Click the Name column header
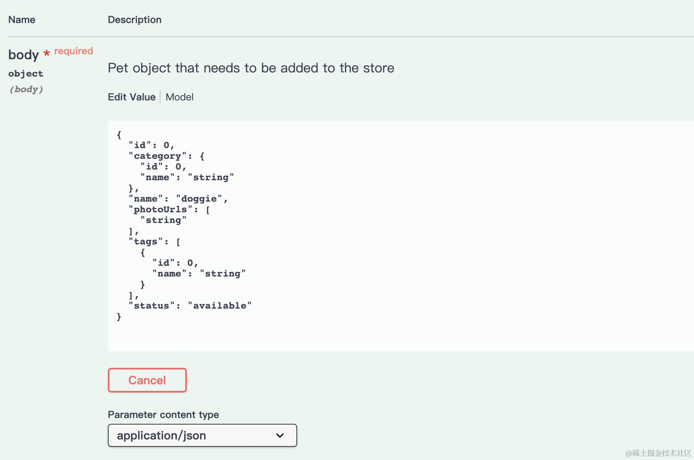The width and height of the screenshot is (694, 460). (x=22, y=20)
